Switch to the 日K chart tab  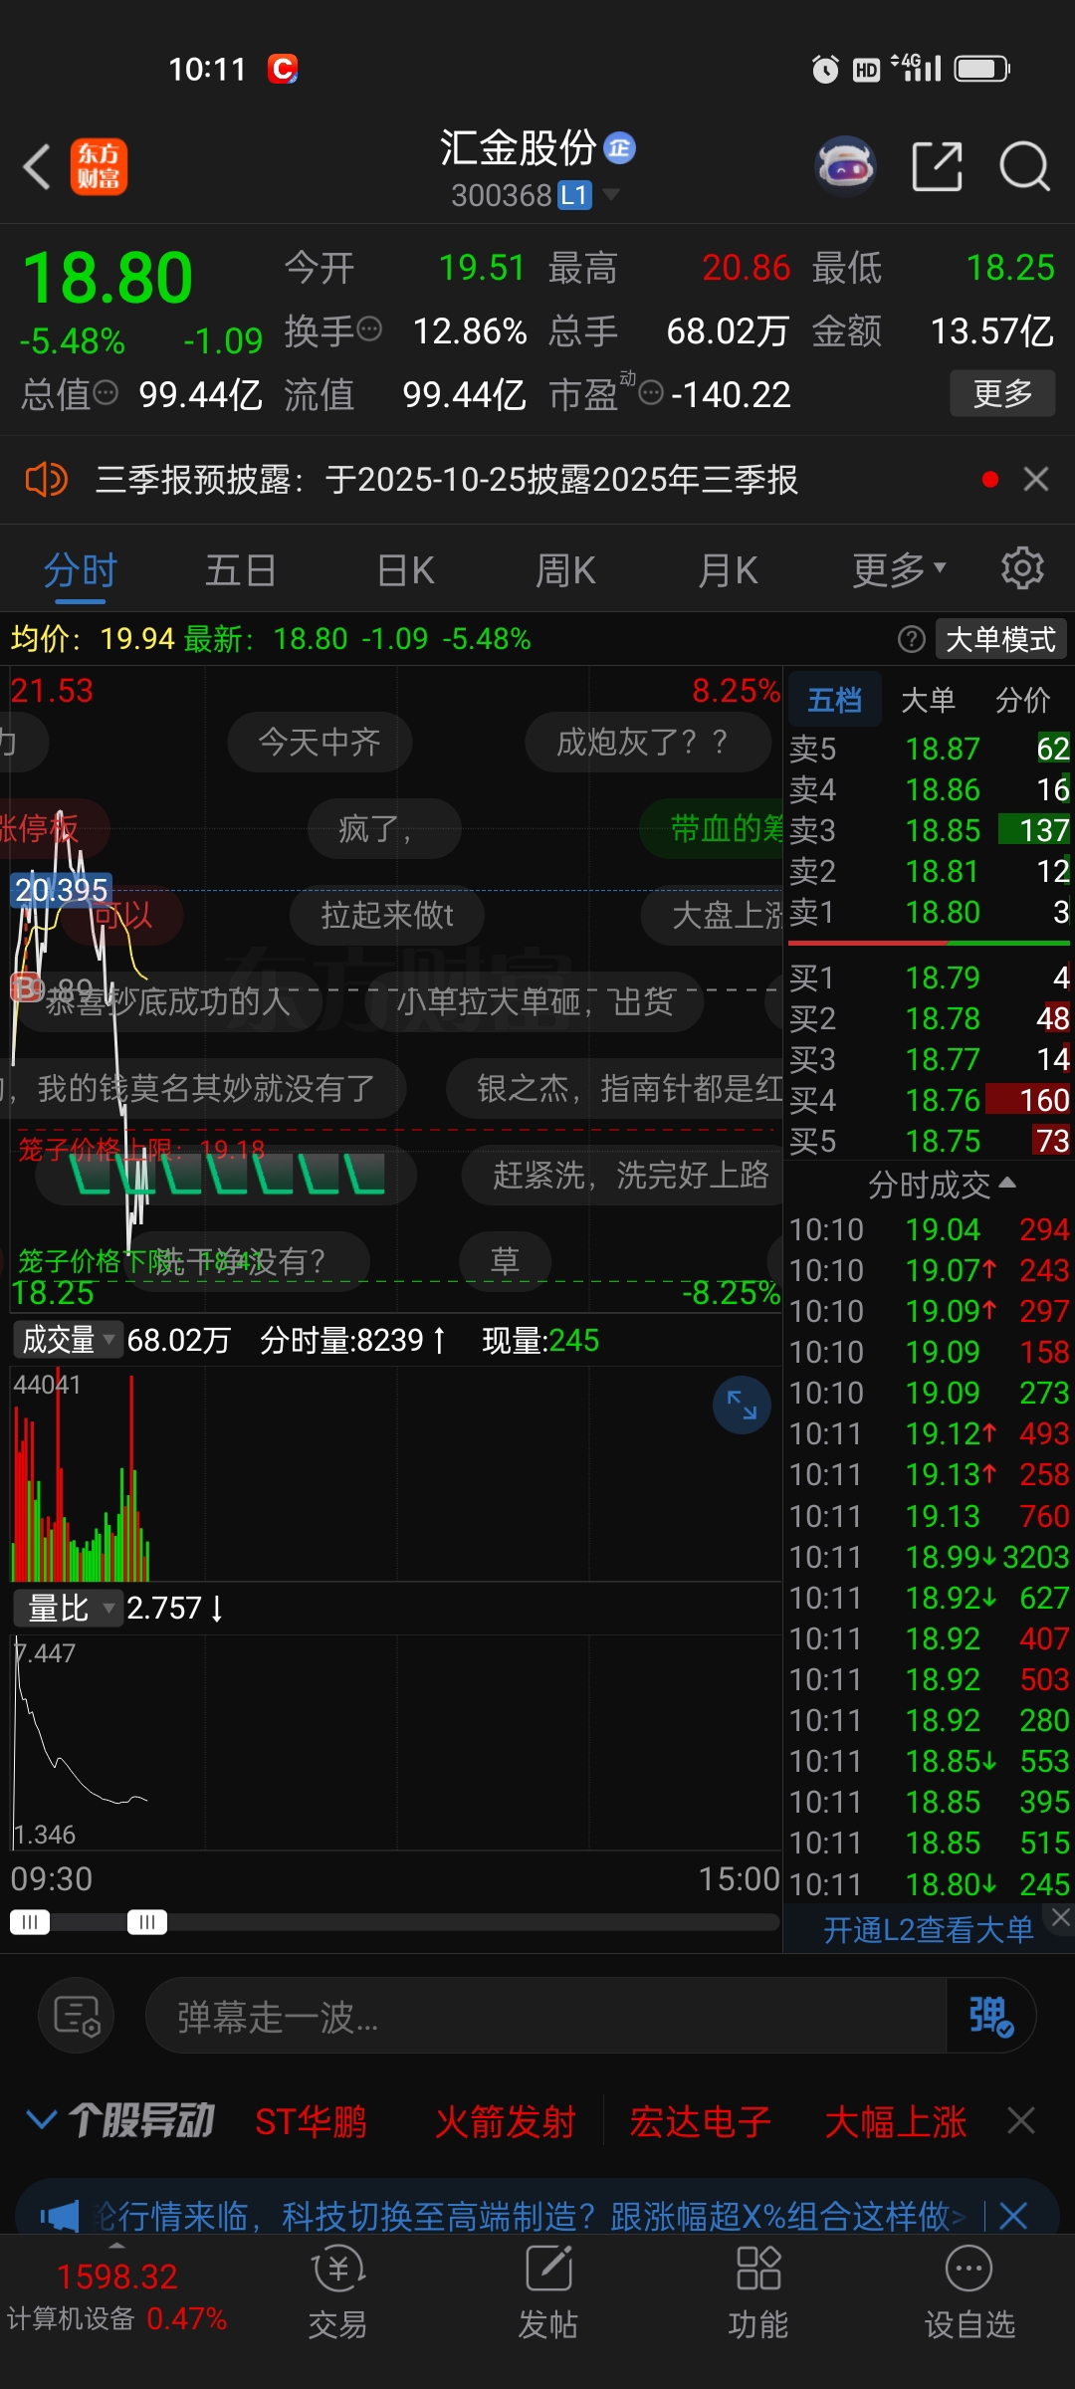click(x=406, y=571)
